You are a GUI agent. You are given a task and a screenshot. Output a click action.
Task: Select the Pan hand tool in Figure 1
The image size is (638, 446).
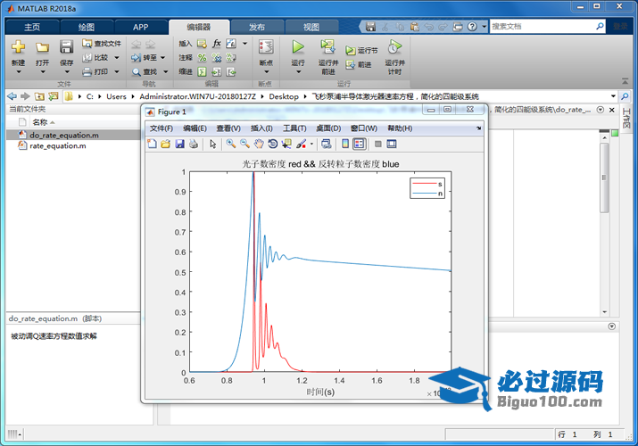point(259,144)
